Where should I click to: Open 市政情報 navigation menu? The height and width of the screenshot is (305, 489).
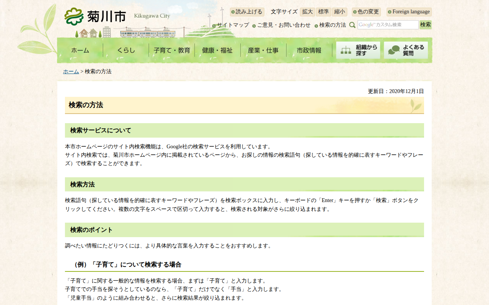tap(309, 50)
